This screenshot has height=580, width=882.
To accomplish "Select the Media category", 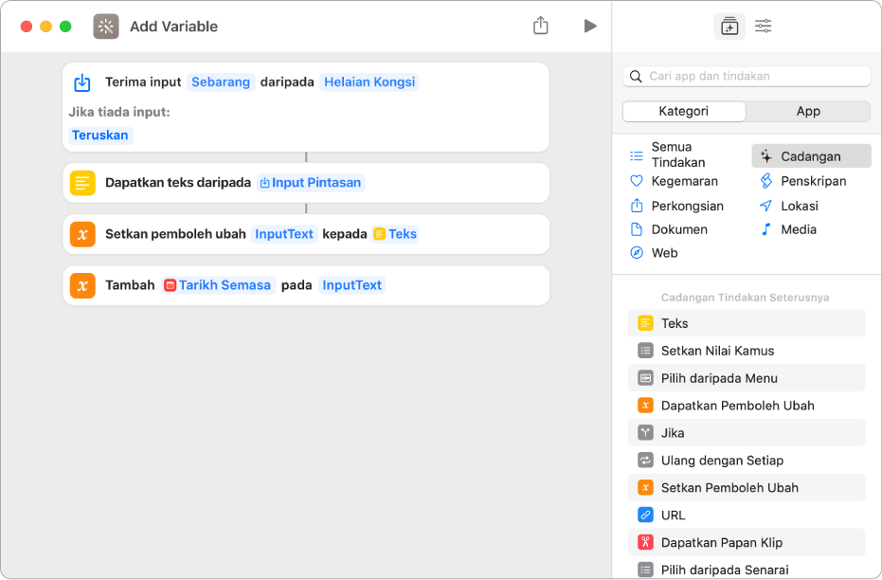I will (798, 229).
